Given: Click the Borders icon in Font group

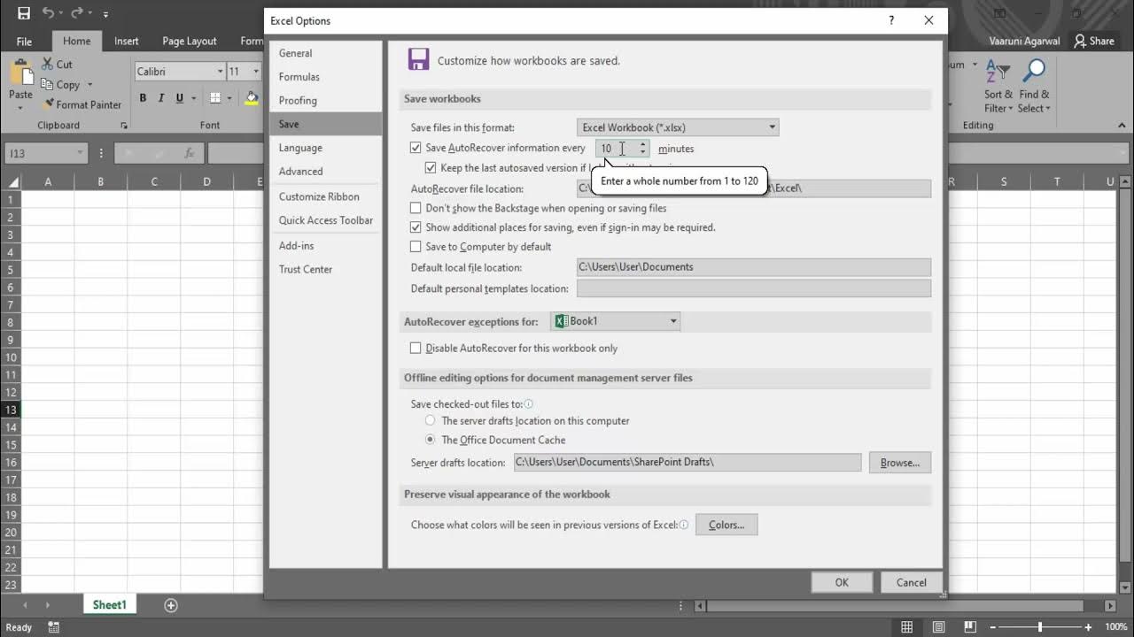Looking at the screenshot, I should tap(215, 98).
